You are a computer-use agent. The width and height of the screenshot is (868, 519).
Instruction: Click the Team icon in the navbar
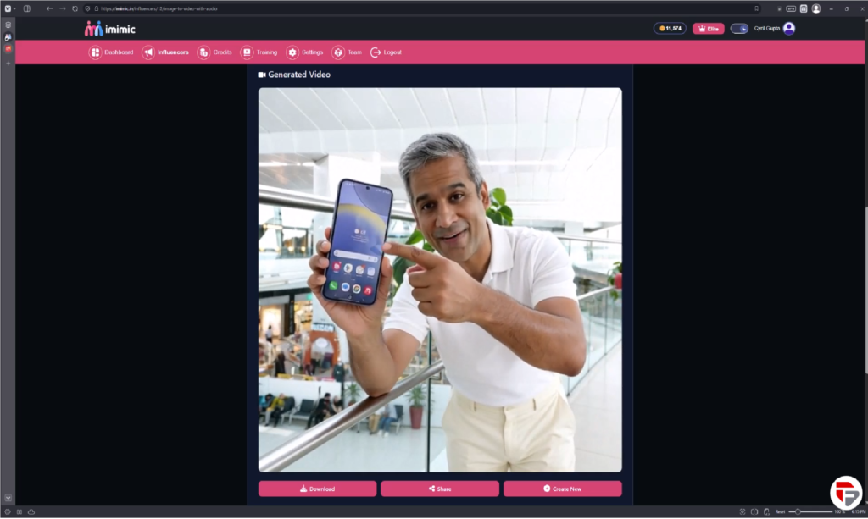click(x=338, y=52)
